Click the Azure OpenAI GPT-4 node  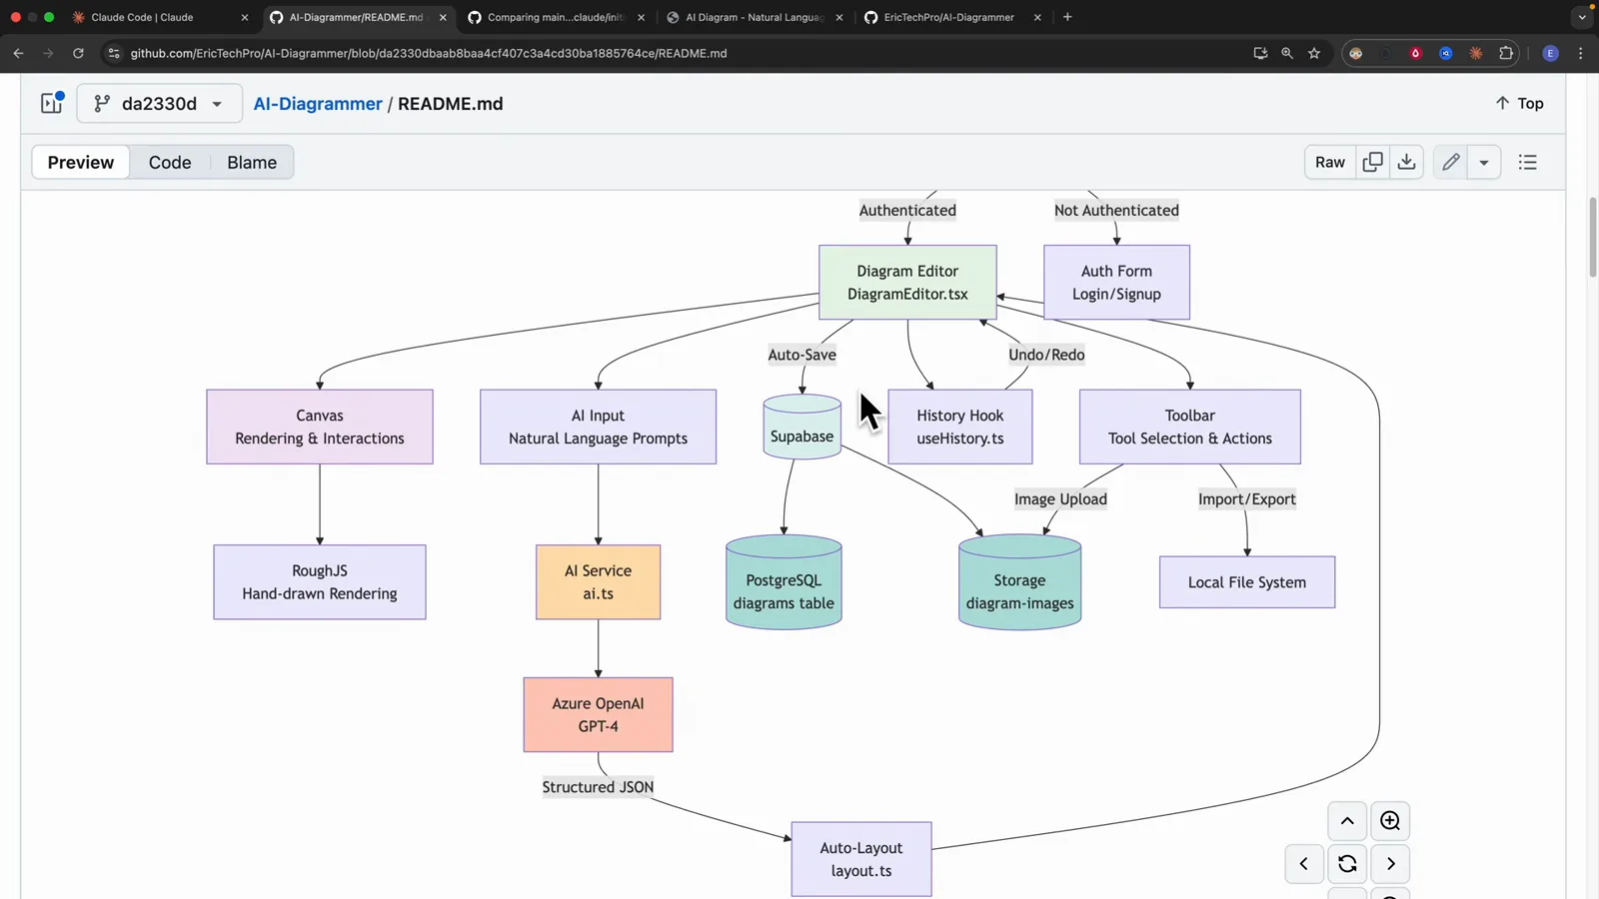tap(598, 715)
